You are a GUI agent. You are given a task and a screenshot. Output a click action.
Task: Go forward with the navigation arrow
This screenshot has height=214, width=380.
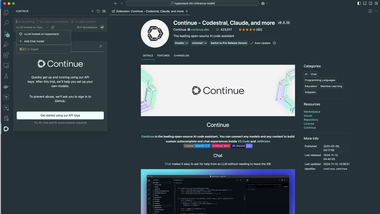point(121,3)
